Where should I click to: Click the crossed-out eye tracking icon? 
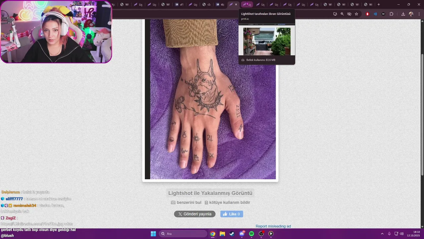click(x=349, y=14)
